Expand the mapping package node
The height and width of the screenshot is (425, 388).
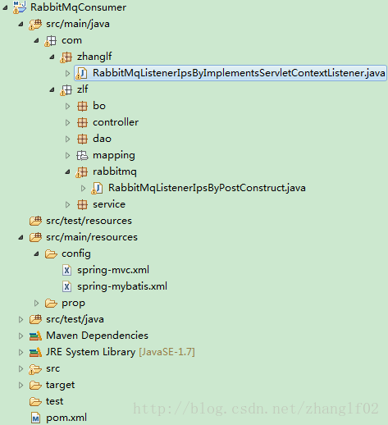pos(67,155)
